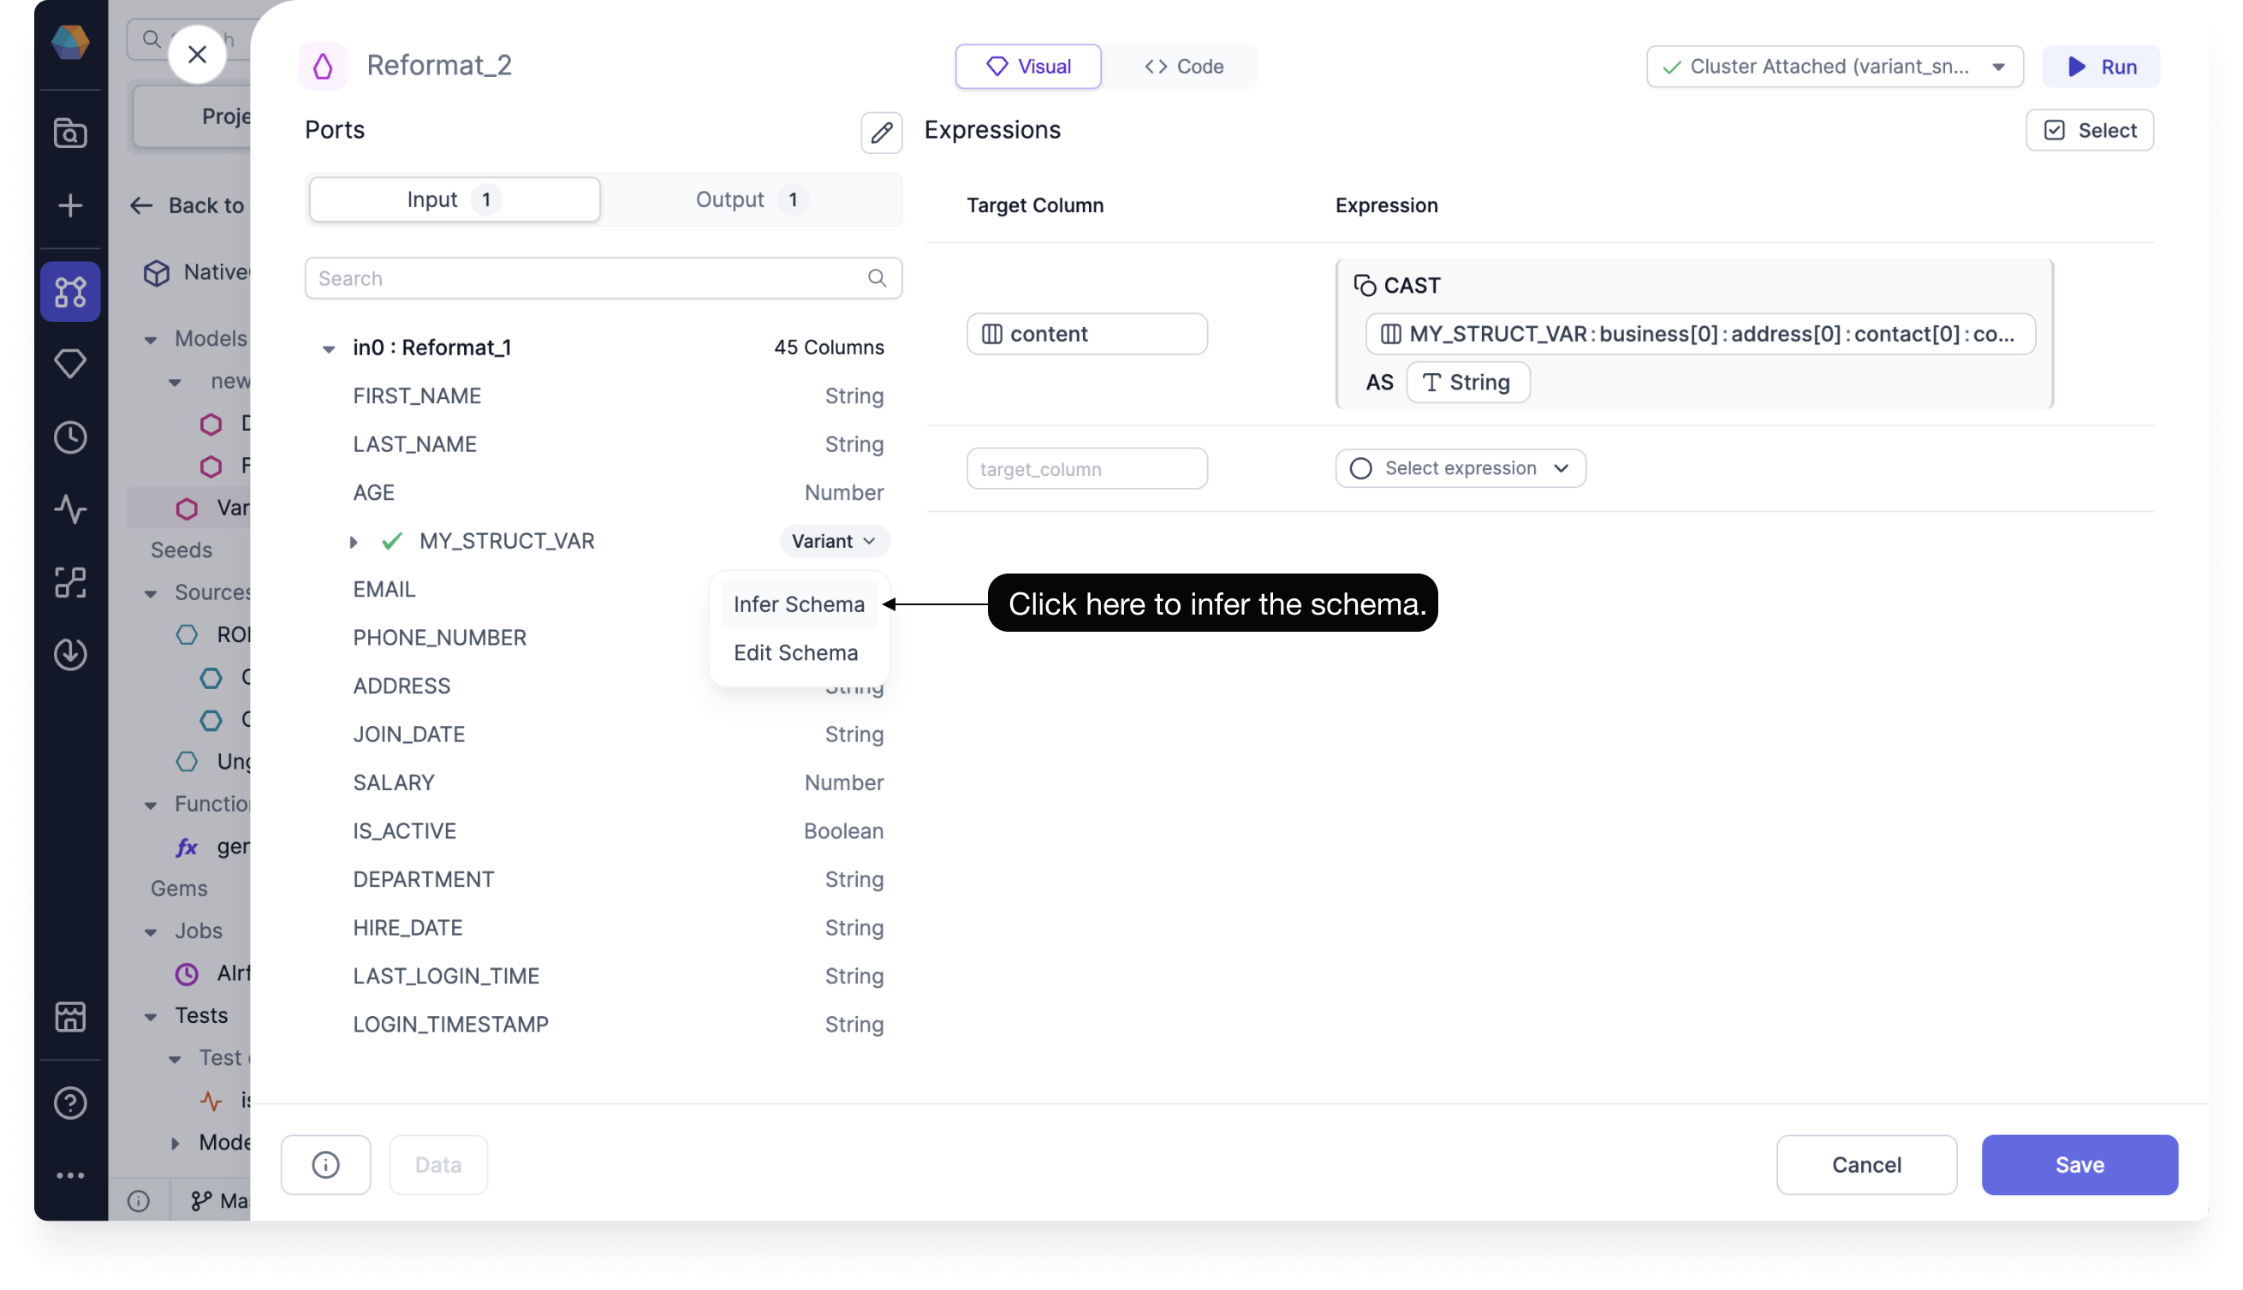2243x1290 pixels.
Task: Click the DEPARTMENT column row
Action: click(617, 879)
